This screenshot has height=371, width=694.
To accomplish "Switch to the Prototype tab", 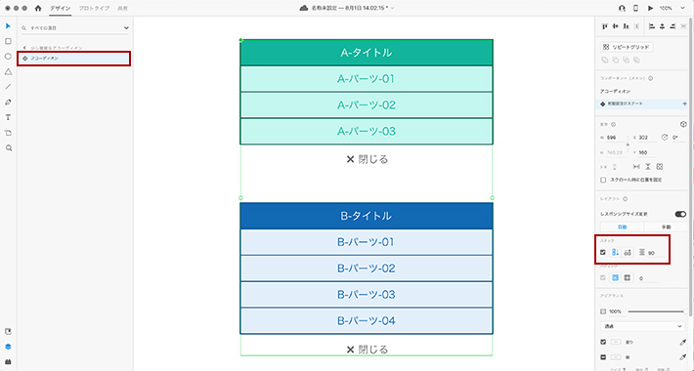I will (x=94, y=9).
